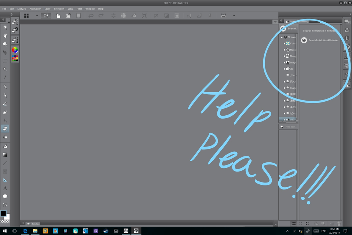Image resolution: width=352 pixels, height=235 pixels.
Task: Select the Hand move tool
Action: pyautogui.click(x=5, y=36)
